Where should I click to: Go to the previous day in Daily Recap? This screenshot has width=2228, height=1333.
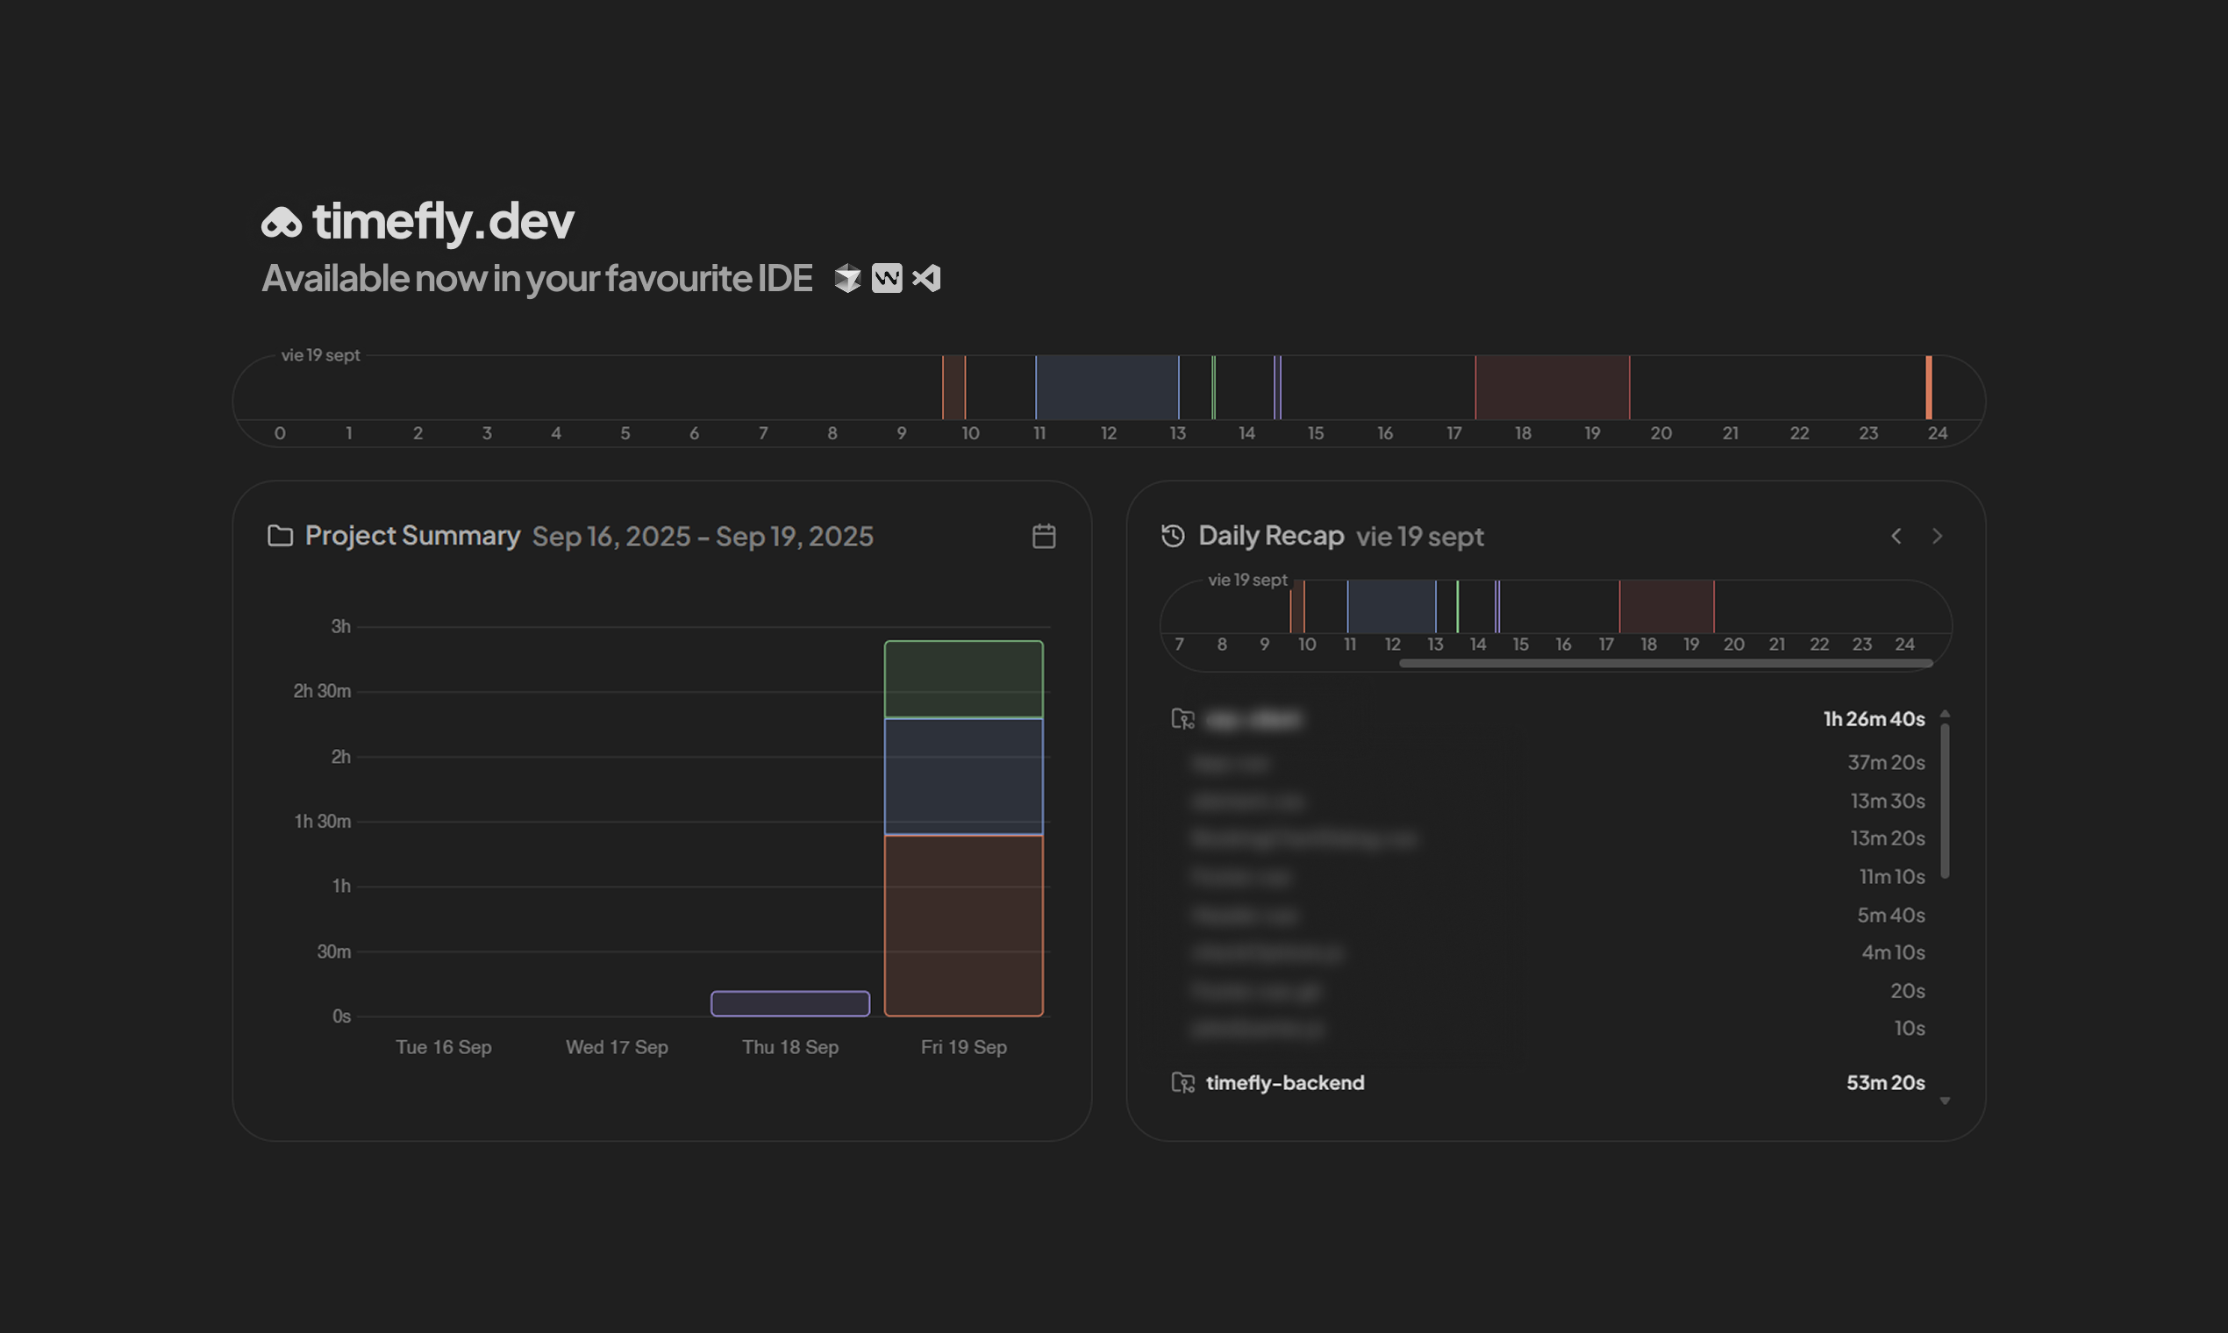(x=1896, y=535)
